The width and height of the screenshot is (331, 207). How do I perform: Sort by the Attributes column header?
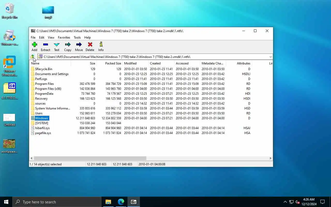coord(239,63)
